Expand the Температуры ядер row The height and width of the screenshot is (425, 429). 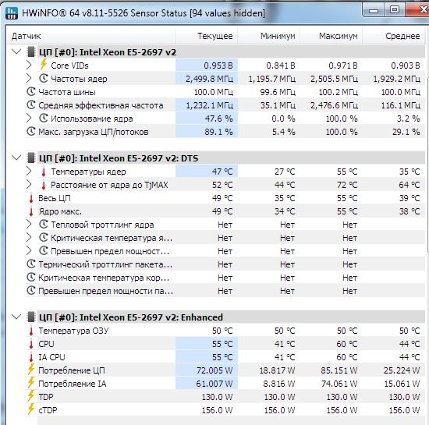pos(29,172)
